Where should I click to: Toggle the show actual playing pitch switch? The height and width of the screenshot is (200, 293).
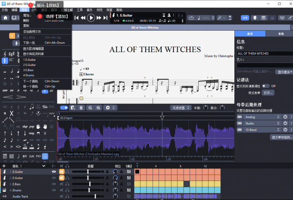(x=265, y=86)
